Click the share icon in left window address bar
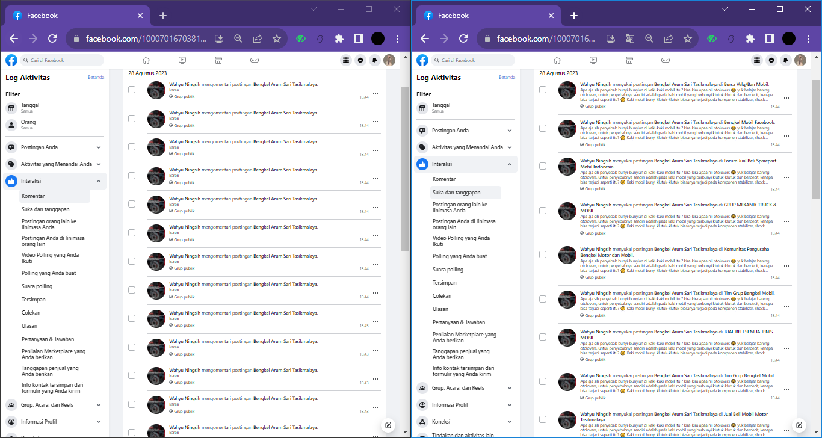The image size is (822, 438). 258,39
